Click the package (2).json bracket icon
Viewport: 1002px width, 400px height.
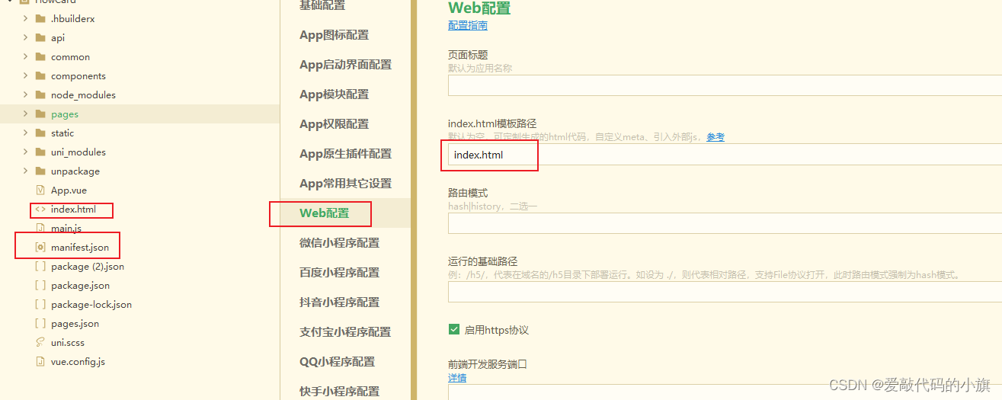tap(40, 266)
